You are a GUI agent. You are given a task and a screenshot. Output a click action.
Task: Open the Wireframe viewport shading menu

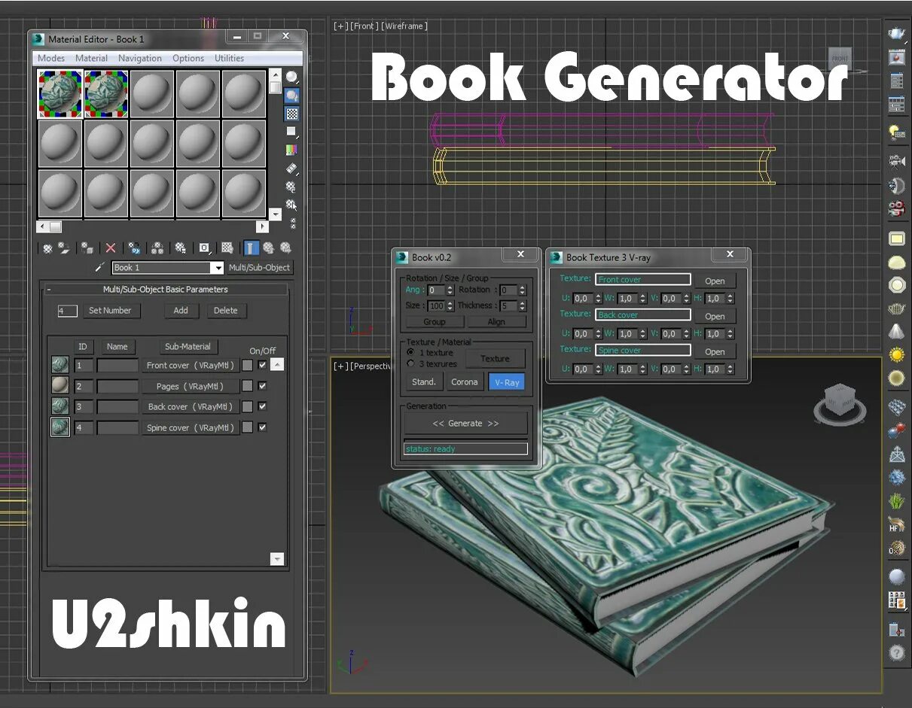tap(404, 26)
